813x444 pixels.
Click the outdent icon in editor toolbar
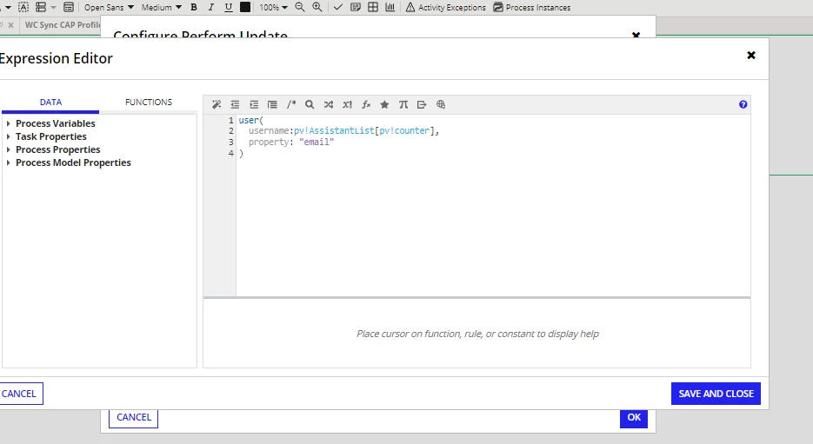tap(235, 104)
